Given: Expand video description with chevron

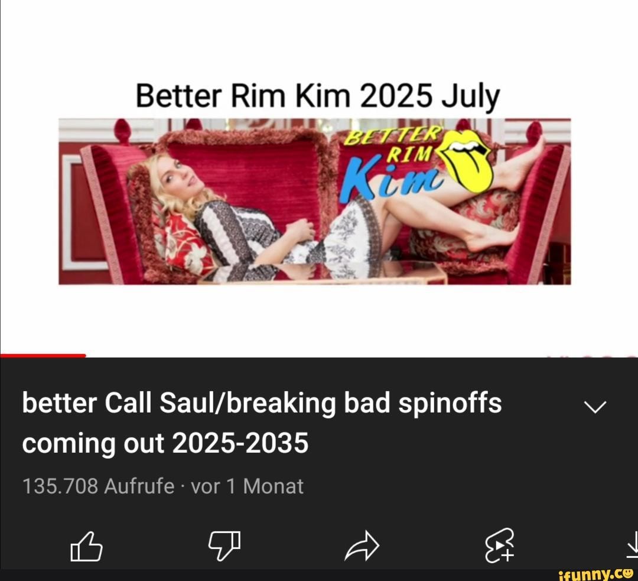Looking at the screenshot, I should [595, 406].
